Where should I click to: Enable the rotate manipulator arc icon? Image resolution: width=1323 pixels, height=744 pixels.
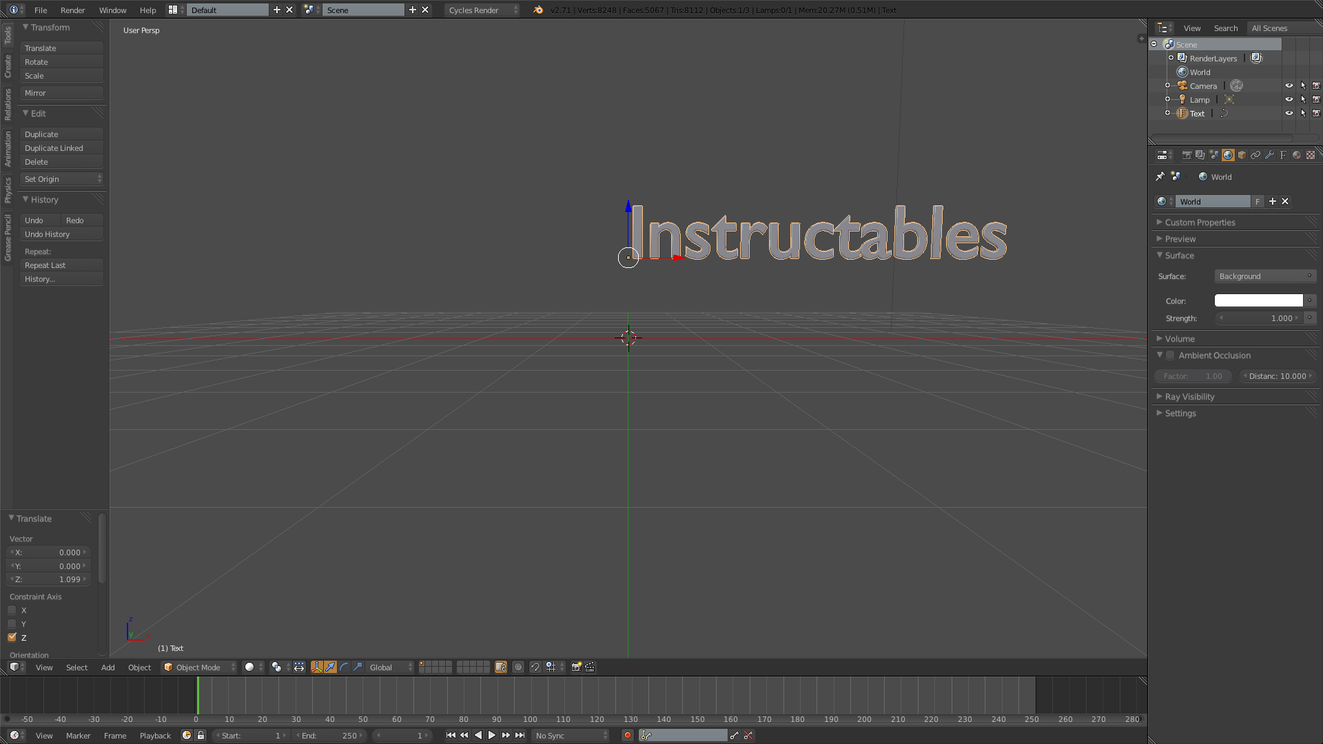344,667
